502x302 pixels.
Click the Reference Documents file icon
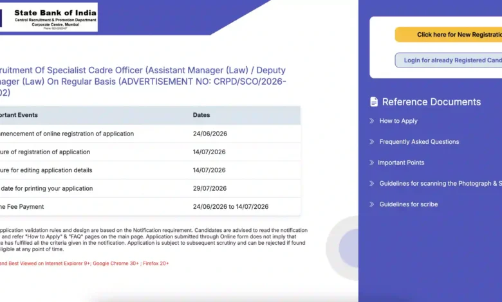click(x=374, y=102)
